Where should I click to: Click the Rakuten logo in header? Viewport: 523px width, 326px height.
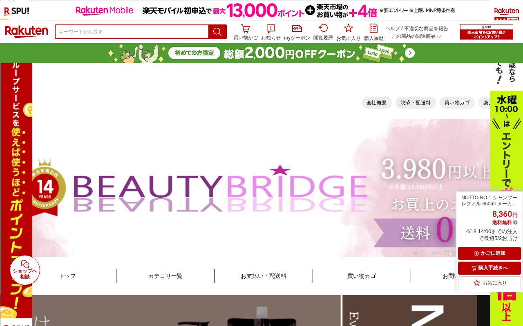(x=26, y=32)
